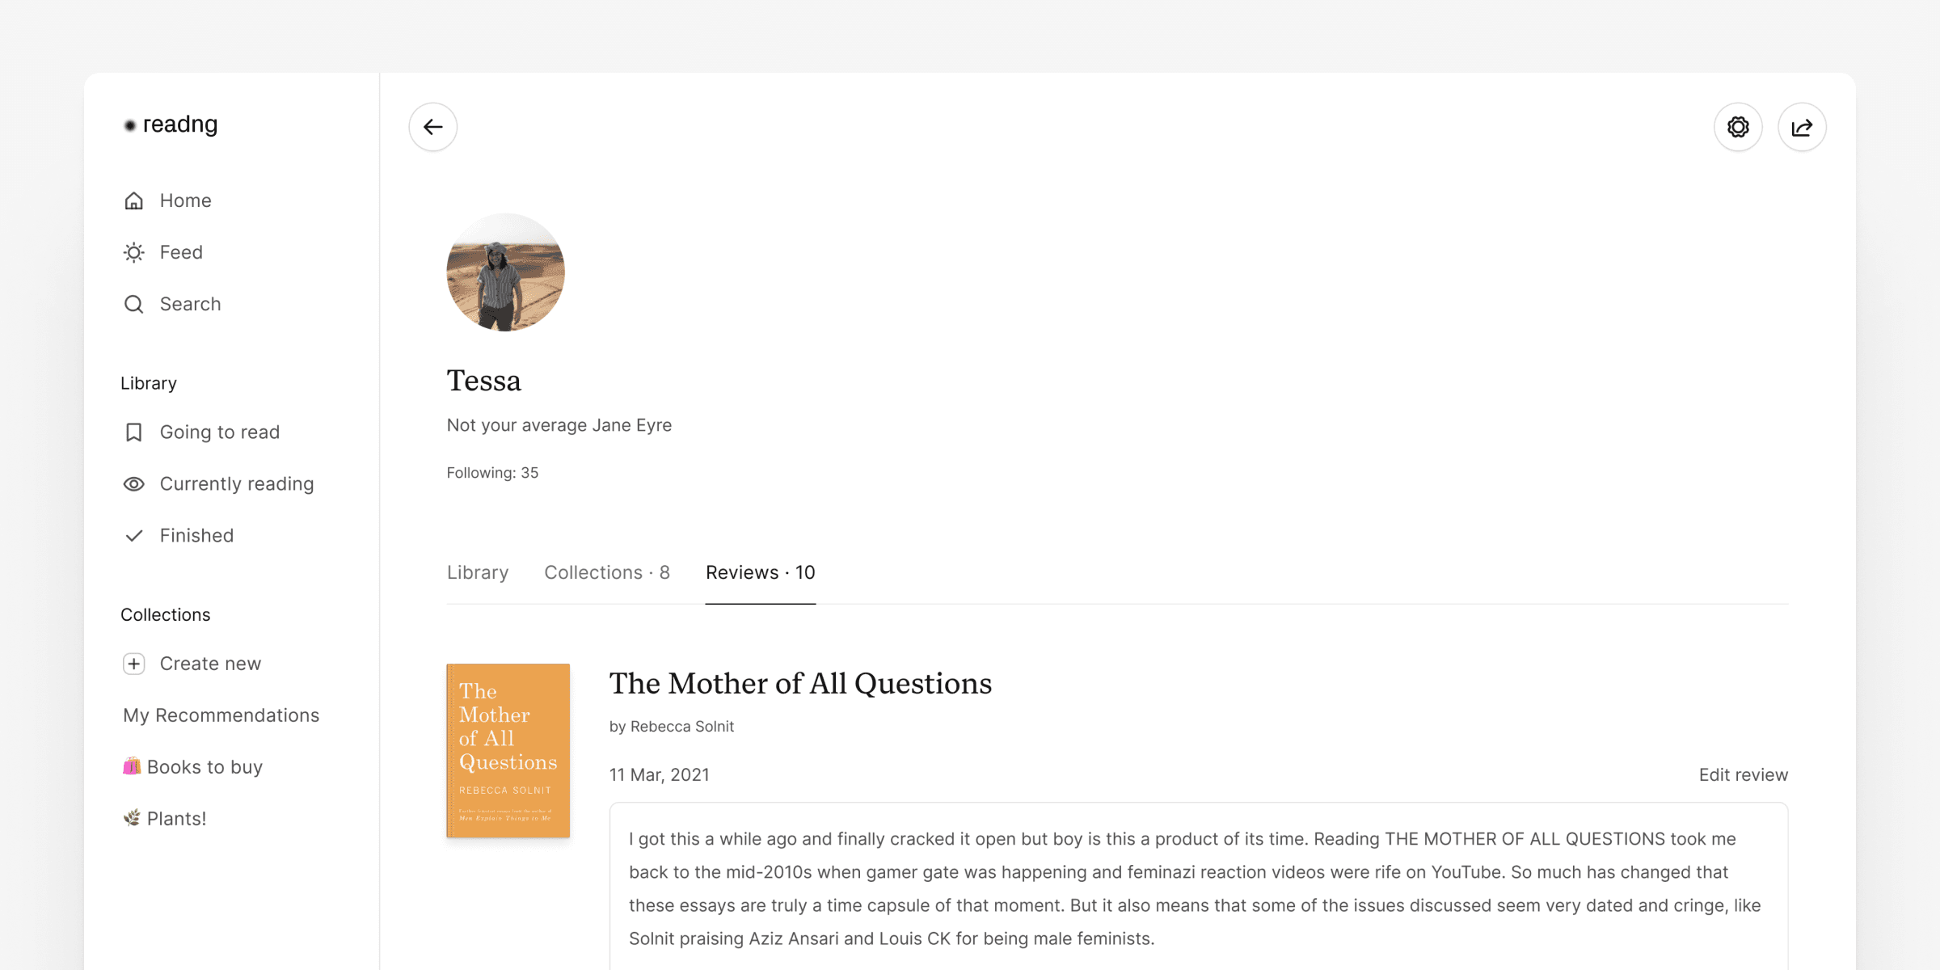The height and width of the screenshot is (970, 1940).
Task: Open the Books to buy collection
Action: 193,767
